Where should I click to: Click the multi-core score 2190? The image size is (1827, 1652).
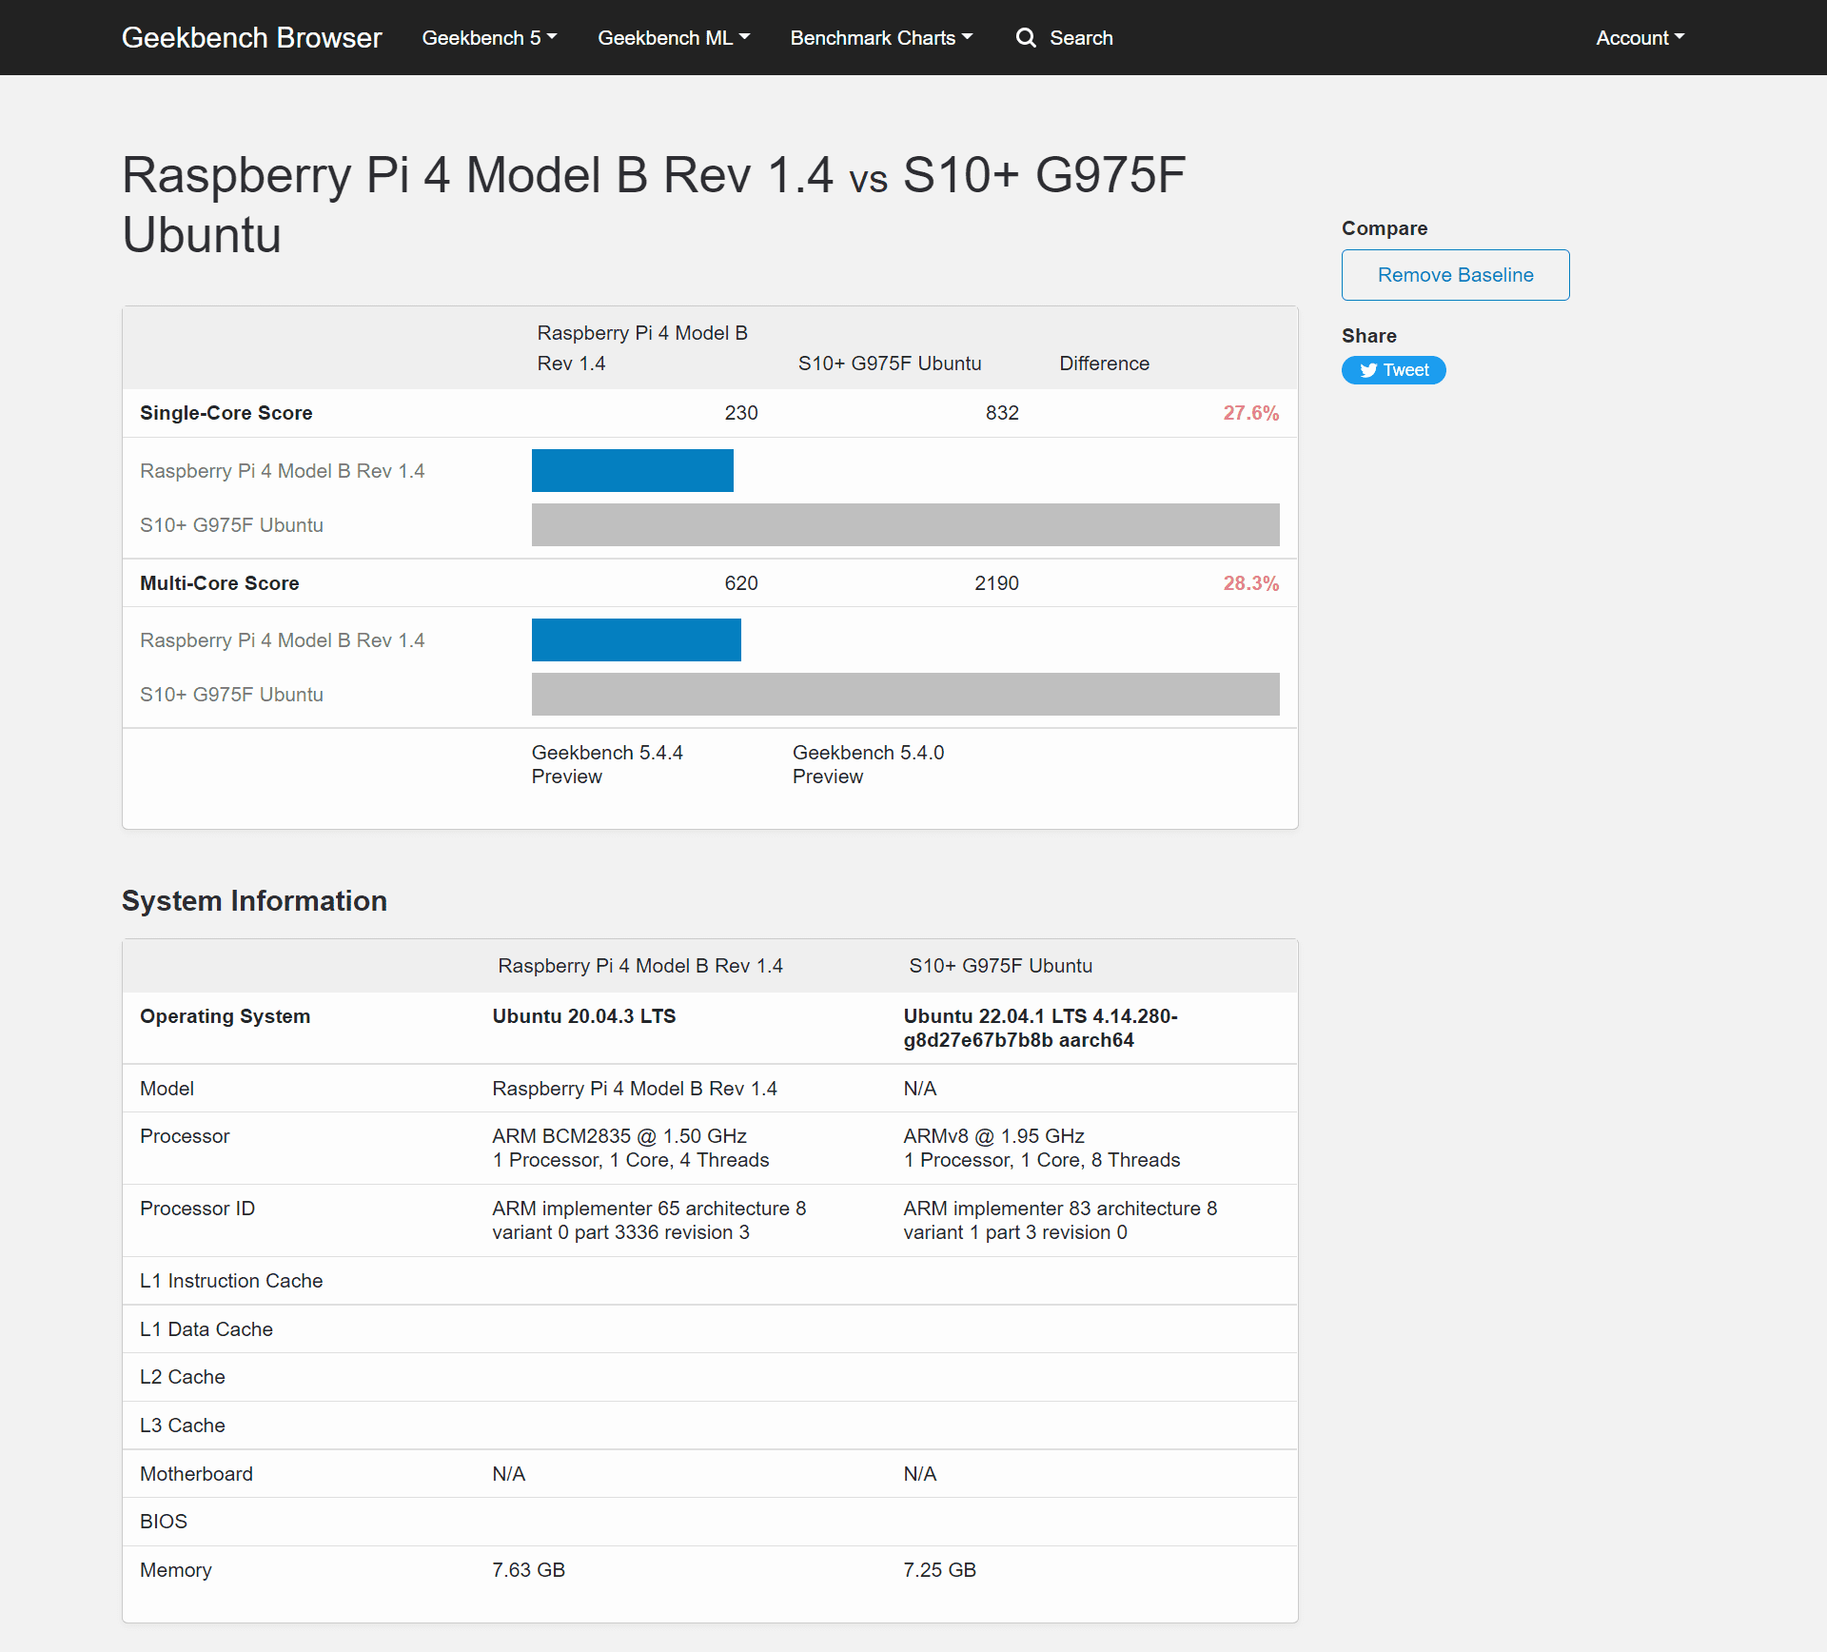point(996,583)
